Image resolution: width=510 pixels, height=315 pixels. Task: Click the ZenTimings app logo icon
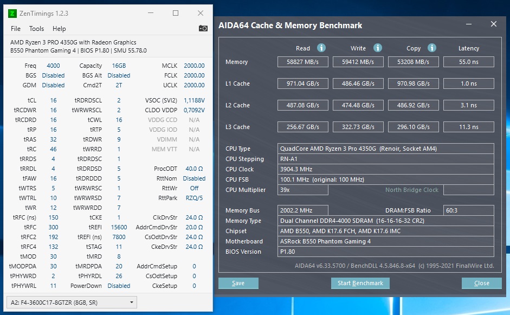pos(12,14)
